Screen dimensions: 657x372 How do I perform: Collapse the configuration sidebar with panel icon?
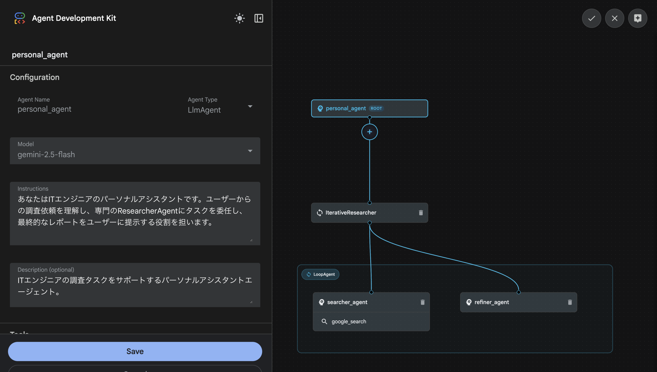click(259, 18)
